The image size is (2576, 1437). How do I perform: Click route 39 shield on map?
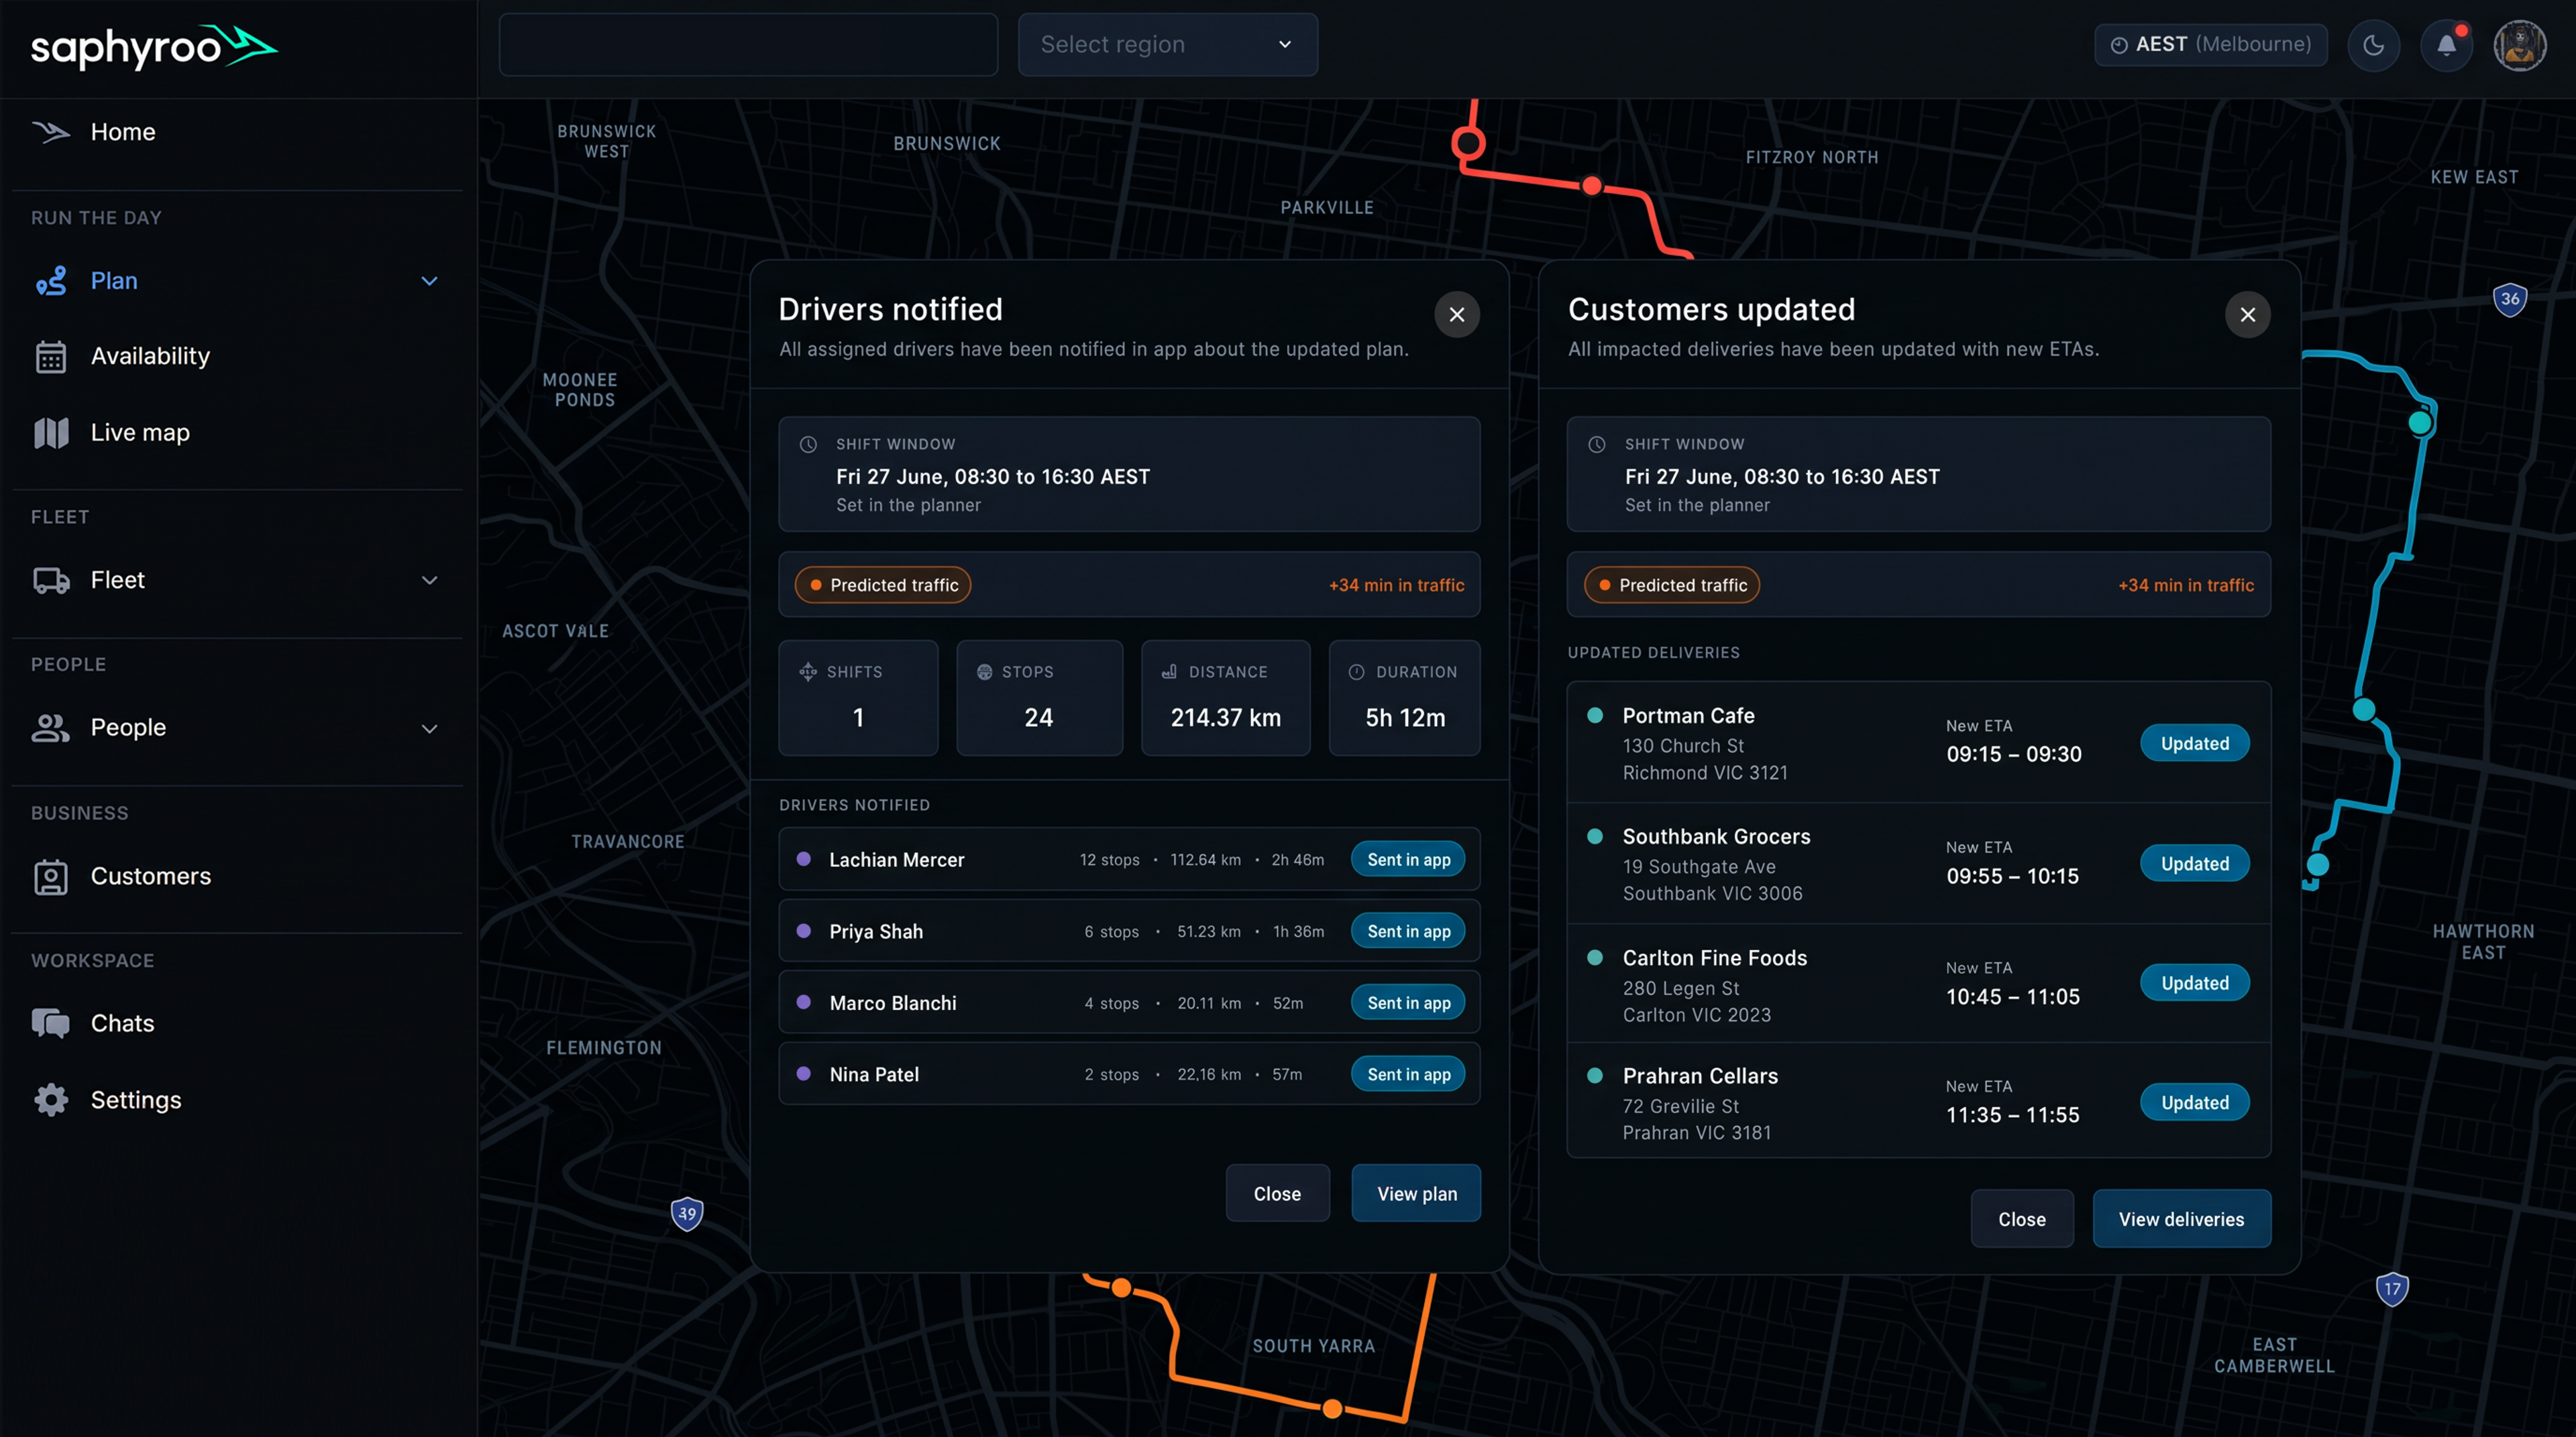[x=687, y=1213]
